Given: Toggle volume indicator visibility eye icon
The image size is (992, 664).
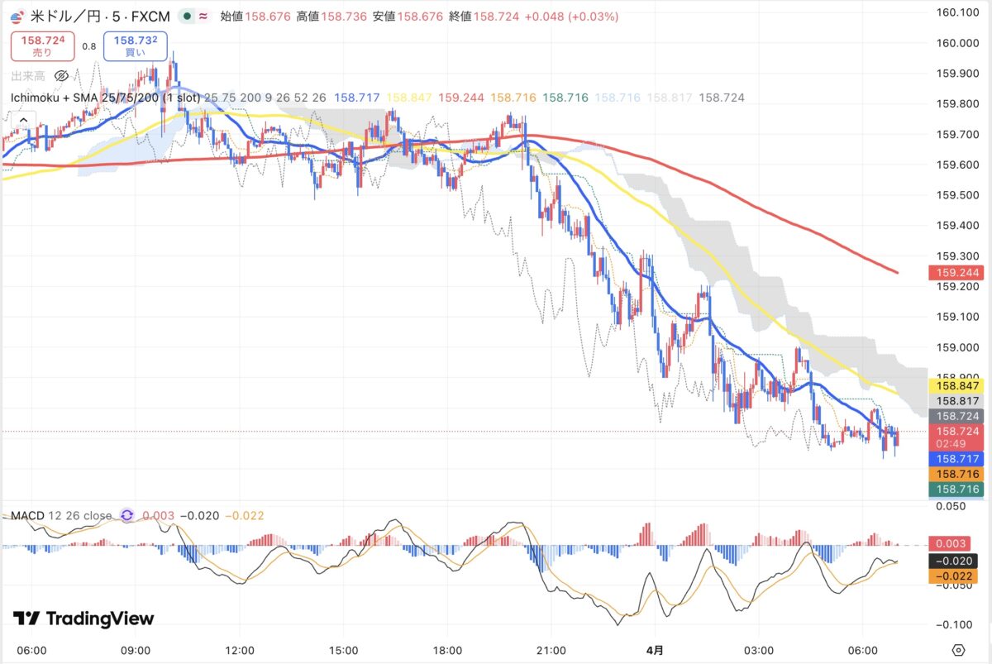Looking at the screenshot, I should coord(61,76).
